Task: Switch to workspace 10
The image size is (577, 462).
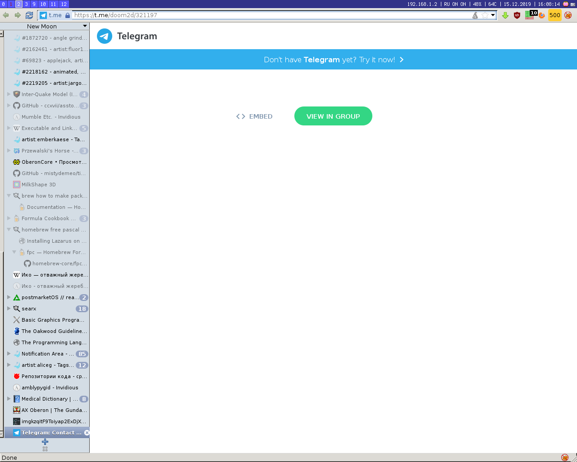Action: coord(43,4)
